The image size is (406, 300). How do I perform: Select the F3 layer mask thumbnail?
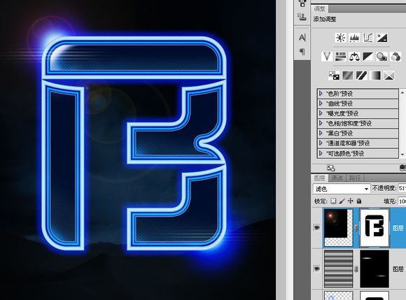click(374, 227)
